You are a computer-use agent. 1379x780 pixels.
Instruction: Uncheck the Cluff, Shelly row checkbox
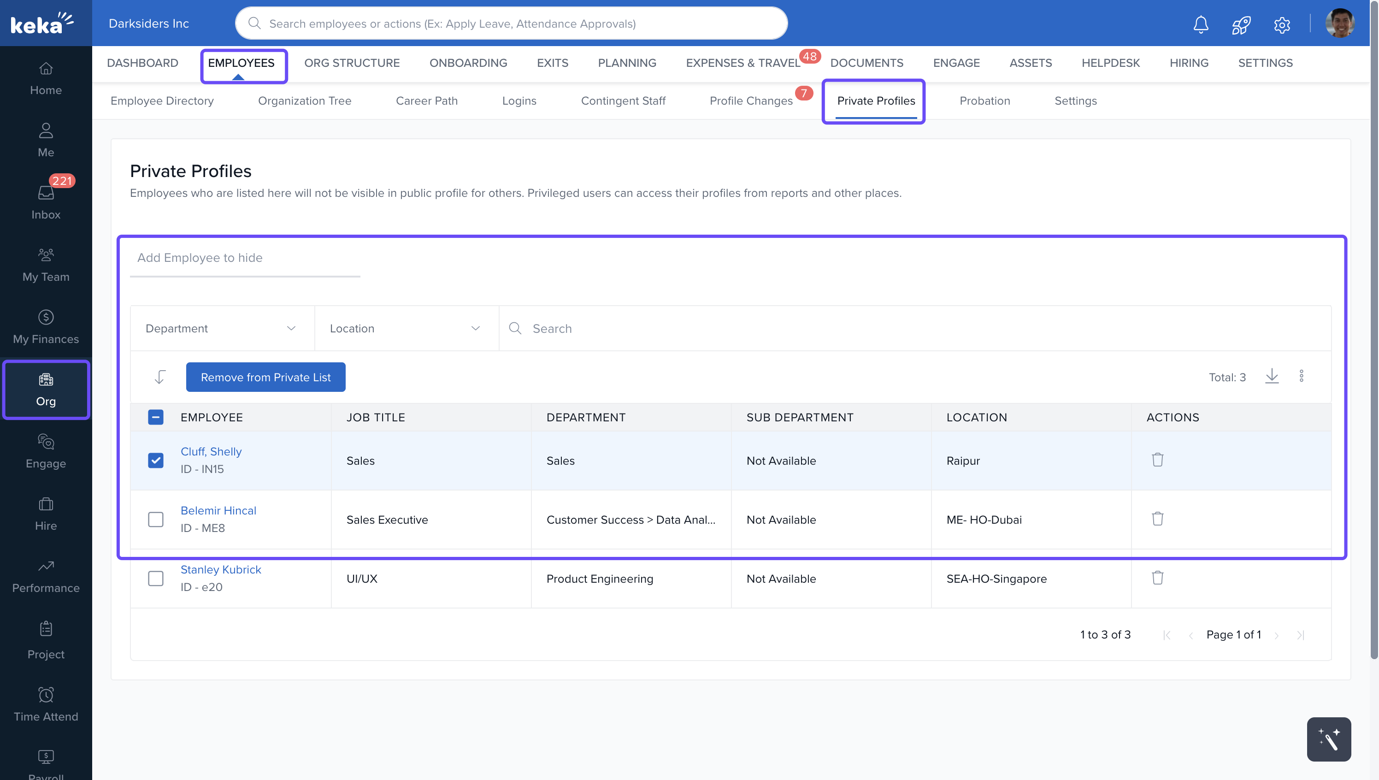pos(155,460)
